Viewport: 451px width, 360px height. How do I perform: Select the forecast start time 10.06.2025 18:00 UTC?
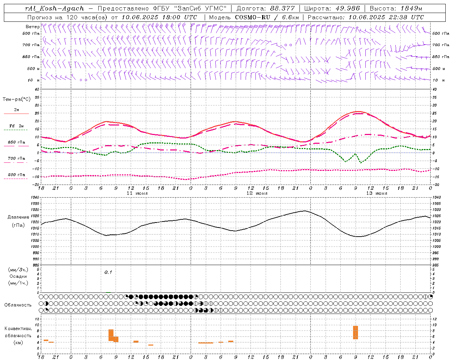point(159,17)
